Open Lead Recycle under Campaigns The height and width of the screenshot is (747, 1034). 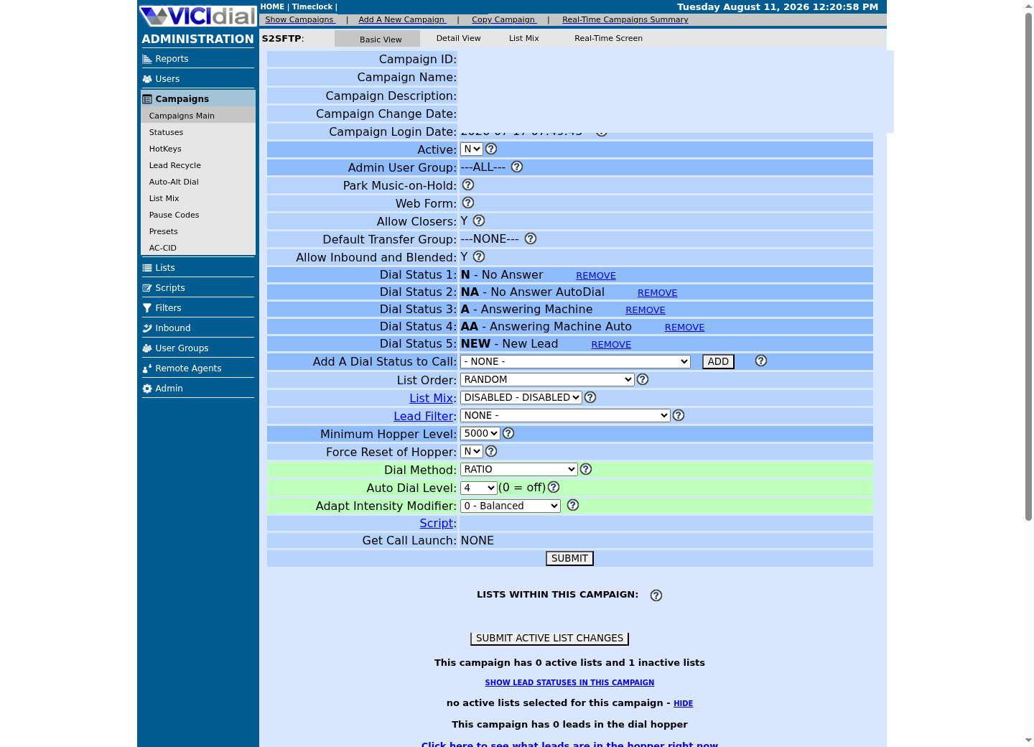pyautogui.click(x=175, y=165)
